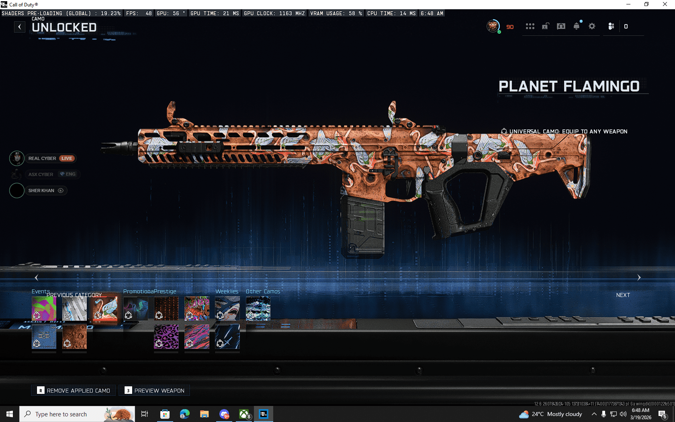Open the headset voice chat icon
Image resolution: width=675 pixels, height=422 pixels.
[561, 27]
